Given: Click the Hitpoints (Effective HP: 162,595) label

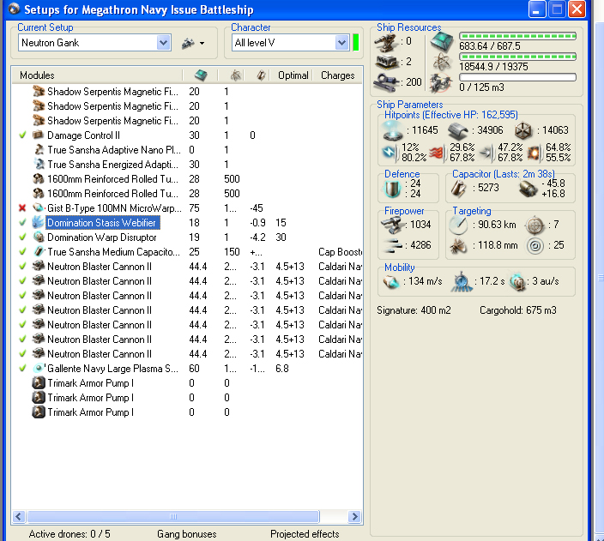Looking at the screenshot, I should (451, 115).
